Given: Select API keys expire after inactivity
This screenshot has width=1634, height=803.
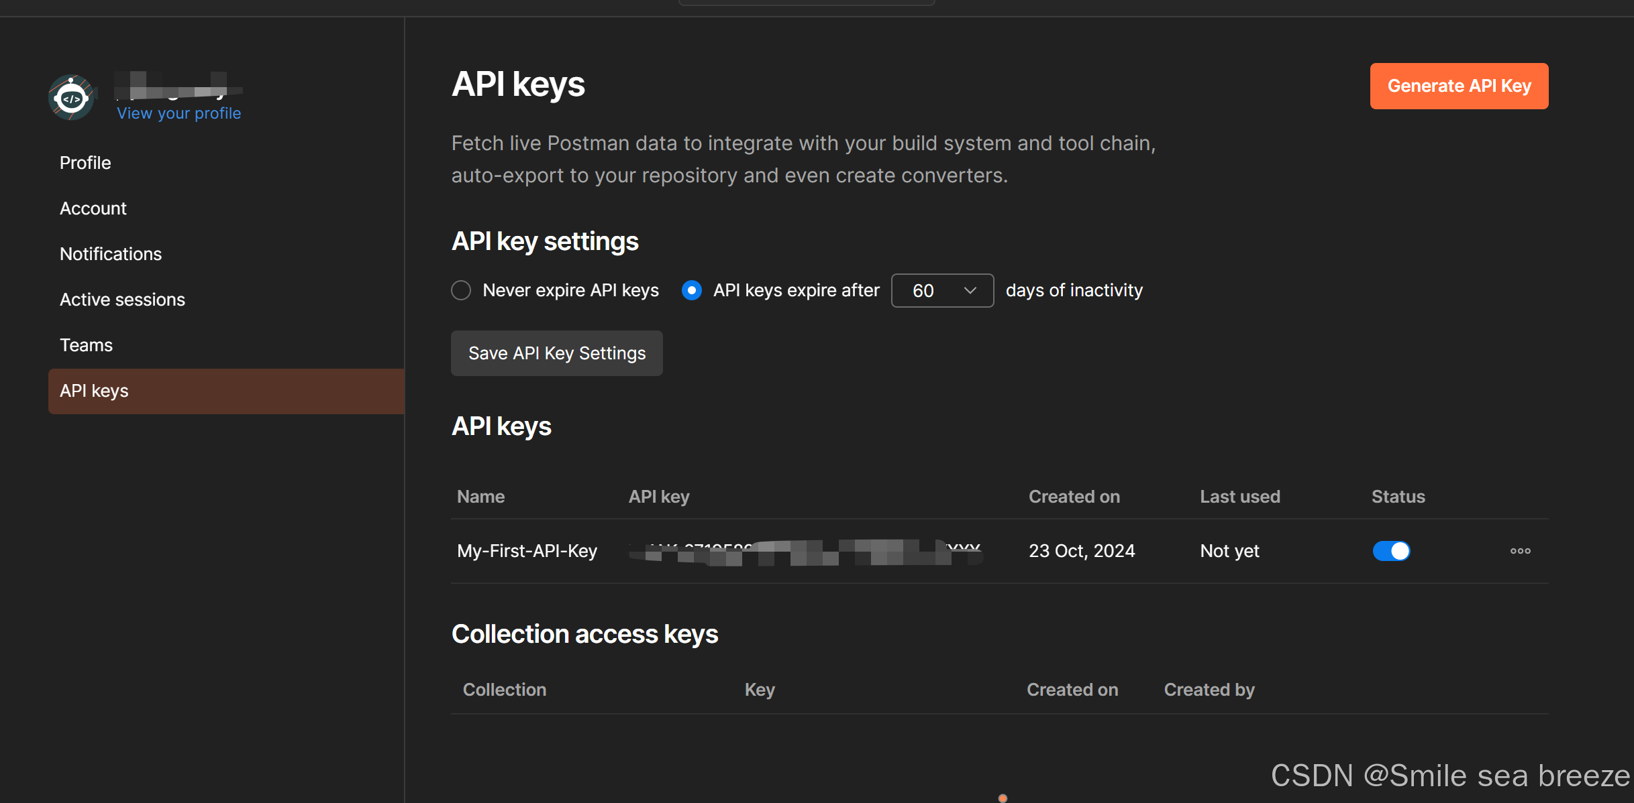Looking at the screenshot, I should pyautogui.click(x=691, y=290).
